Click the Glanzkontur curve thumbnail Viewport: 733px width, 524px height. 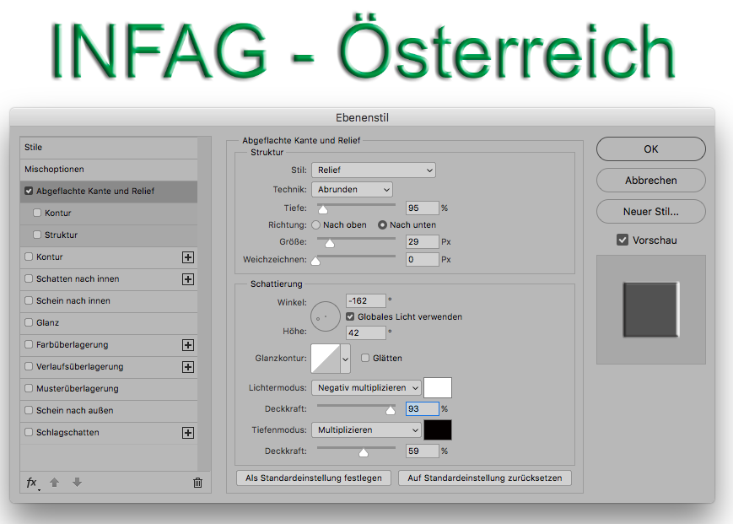pyautogui.click(x=326, y=359)
